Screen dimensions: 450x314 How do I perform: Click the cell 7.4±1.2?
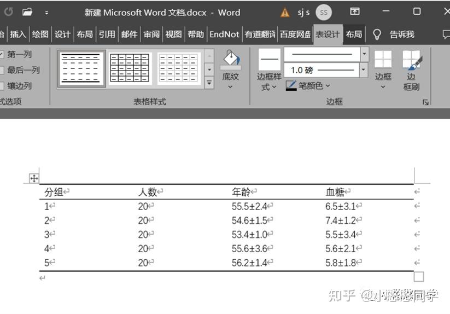tap(340, 220)
